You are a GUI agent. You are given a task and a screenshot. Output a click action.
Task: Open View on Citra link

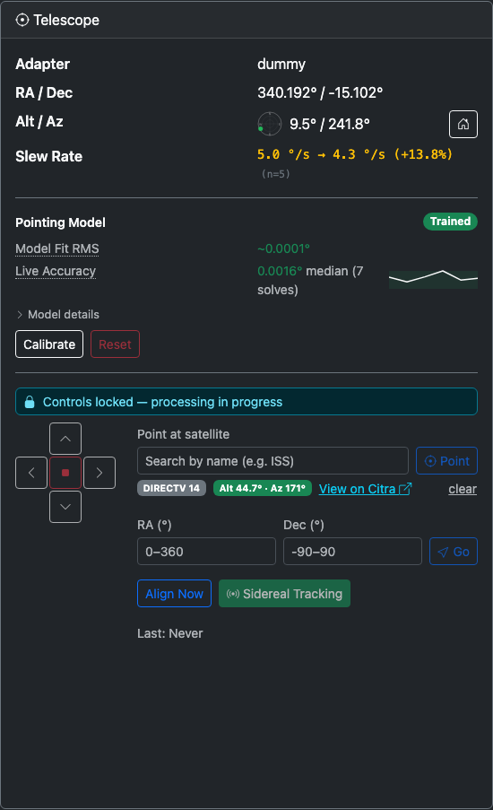(365, 489)
